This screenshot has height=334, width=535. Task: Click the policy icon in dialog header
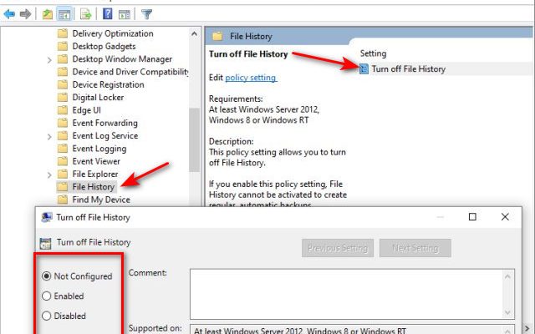click(45, 243)
